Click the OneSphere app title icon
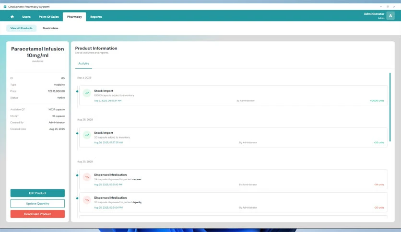Viewport: 401px width, 232px height. coord(5,7)
